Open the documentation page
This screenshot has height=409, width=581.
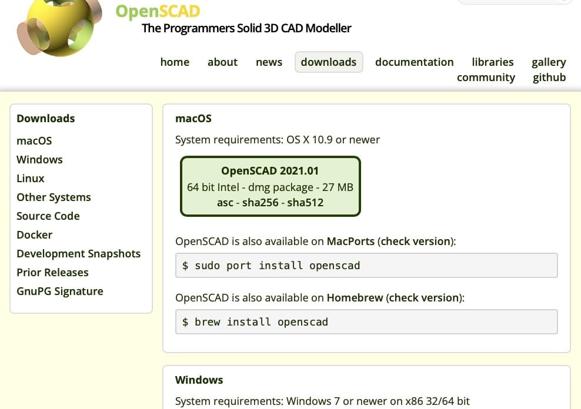[414, 62]
